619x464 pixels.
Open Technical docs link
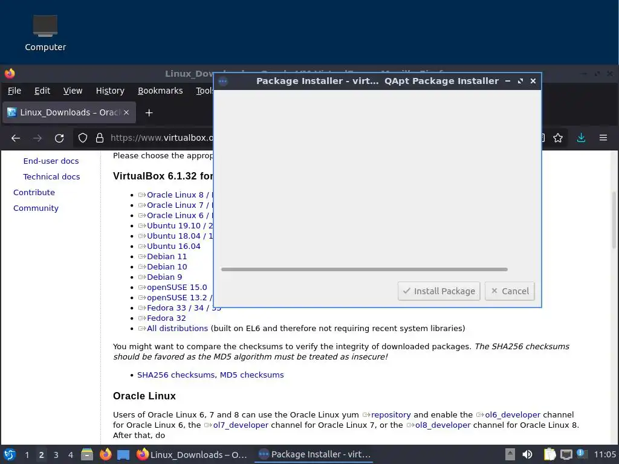[51, 177]
